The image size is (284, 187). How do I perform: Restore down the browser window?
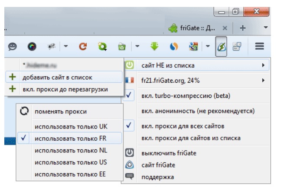[236, 12]
